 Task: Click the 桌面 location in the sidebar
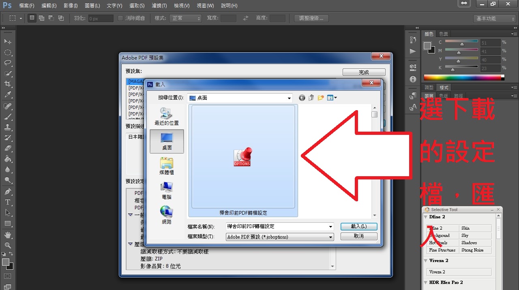[167, 141]
